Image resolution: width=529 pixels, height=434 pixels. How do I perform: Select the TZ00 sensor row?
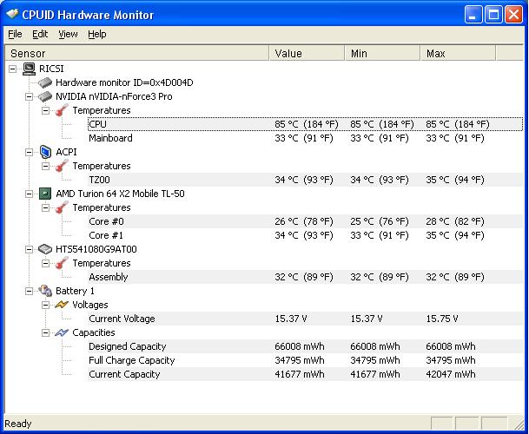pos(305,180)
